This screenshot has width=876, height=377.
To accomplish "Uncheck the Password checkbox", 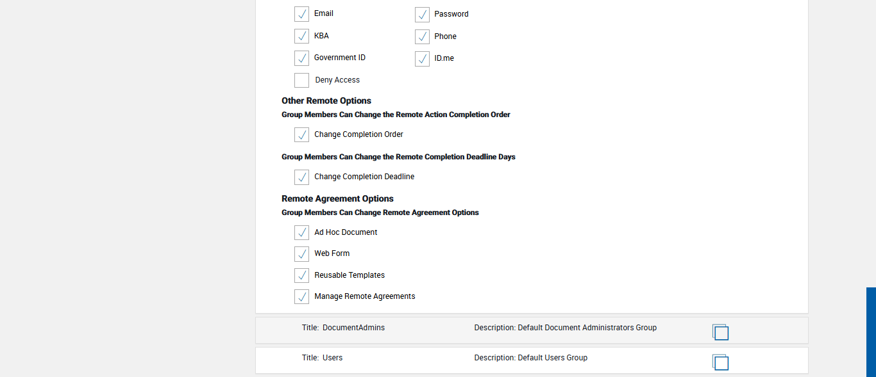I will click(422, 15).
